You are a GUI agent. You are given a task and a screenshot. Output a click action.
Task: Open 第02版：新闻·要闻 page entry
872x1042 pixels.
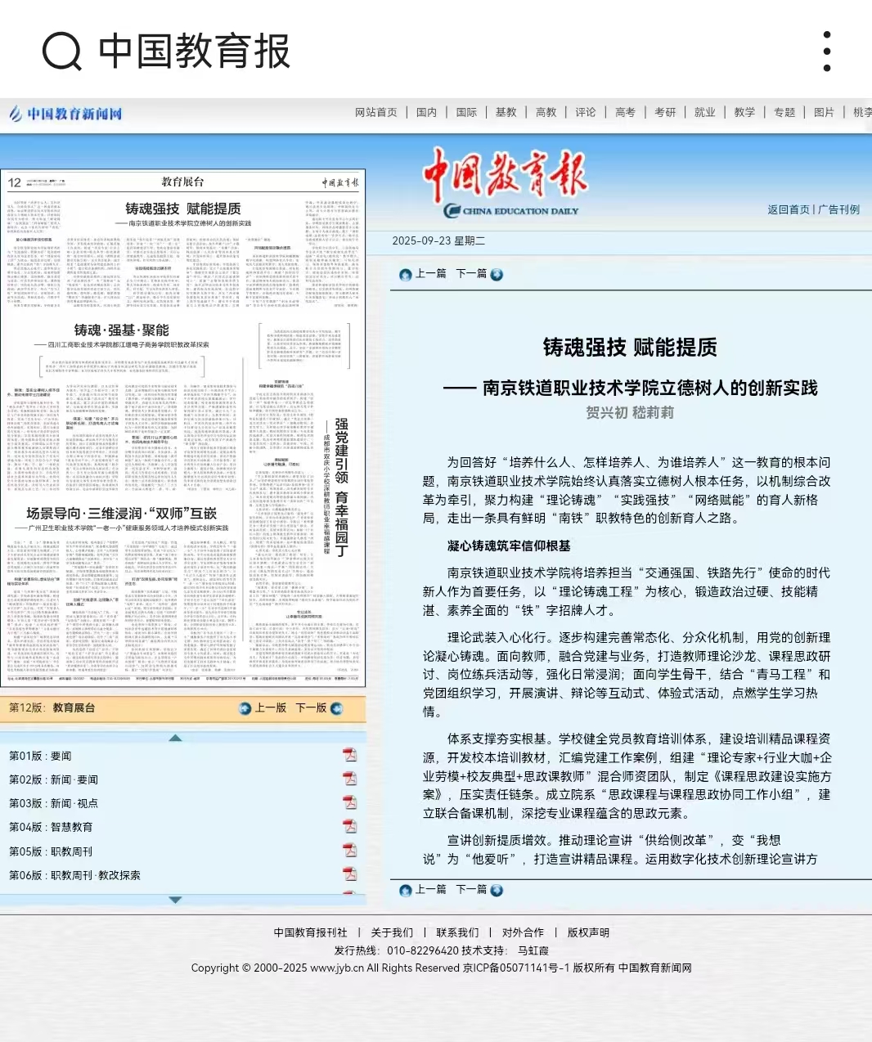pos(53,779)
